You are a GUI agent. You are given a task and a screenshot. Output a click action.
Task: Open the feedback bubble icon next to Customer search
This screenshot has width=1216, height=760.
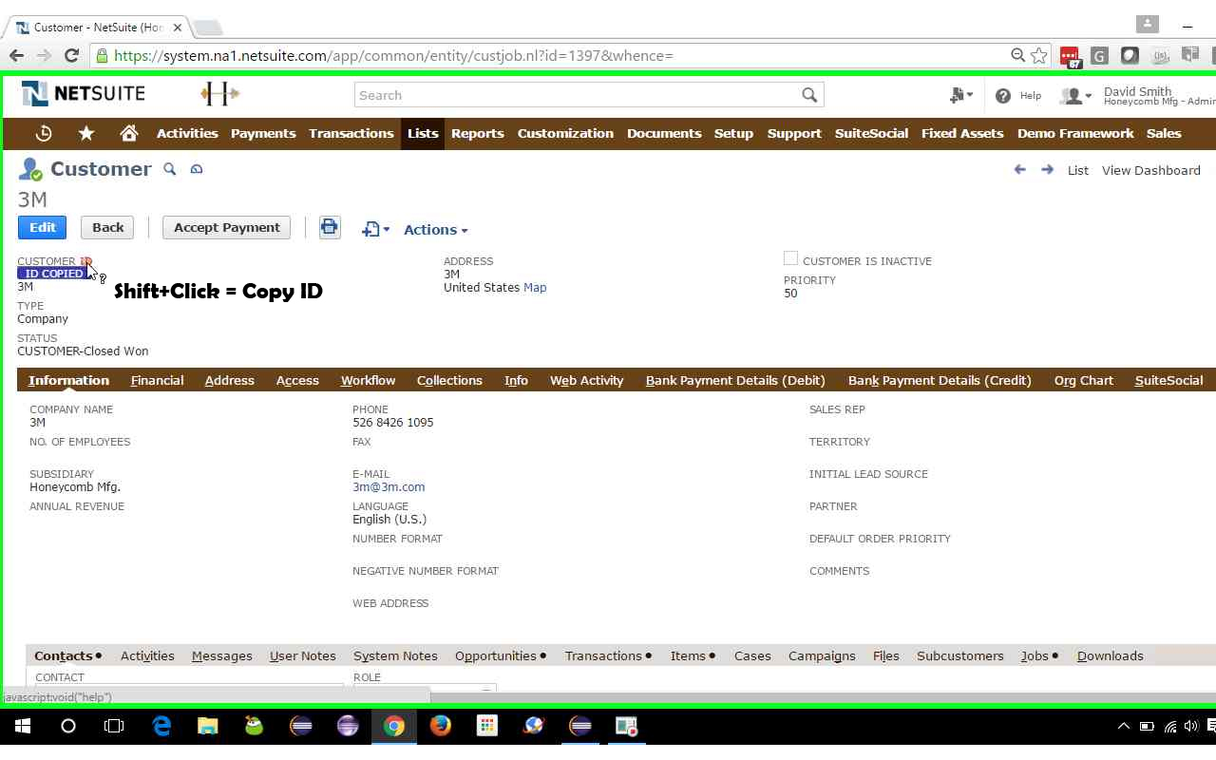click(x=197, y=169)
